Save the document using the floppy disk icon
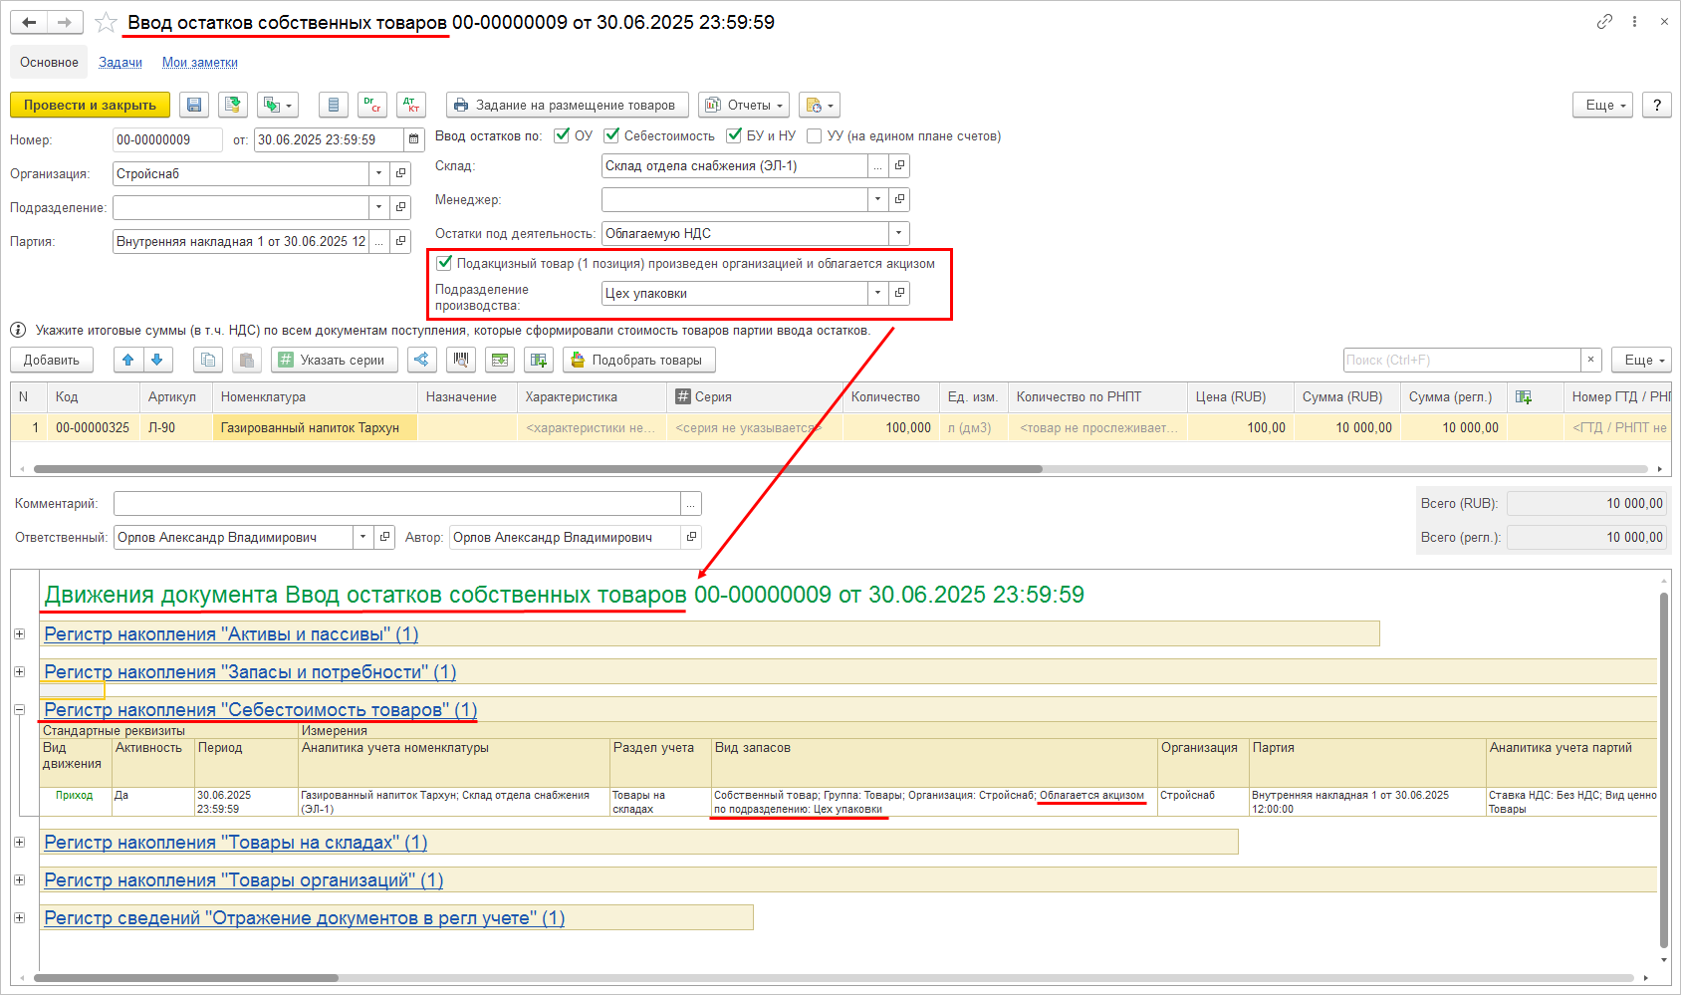 (x=195, y=105)
